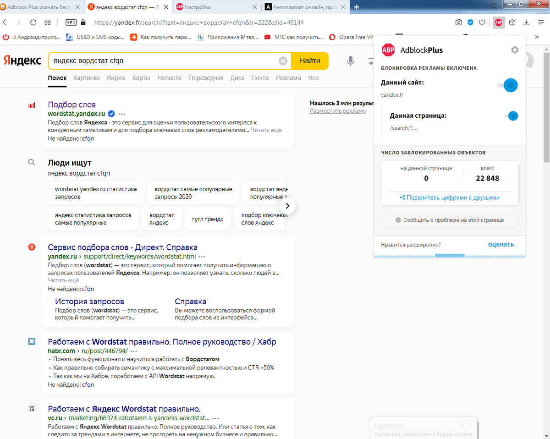Open bookmark 'Приложения IP тел...'
Screen dimensions: 550x439
[x=226, y=37]
